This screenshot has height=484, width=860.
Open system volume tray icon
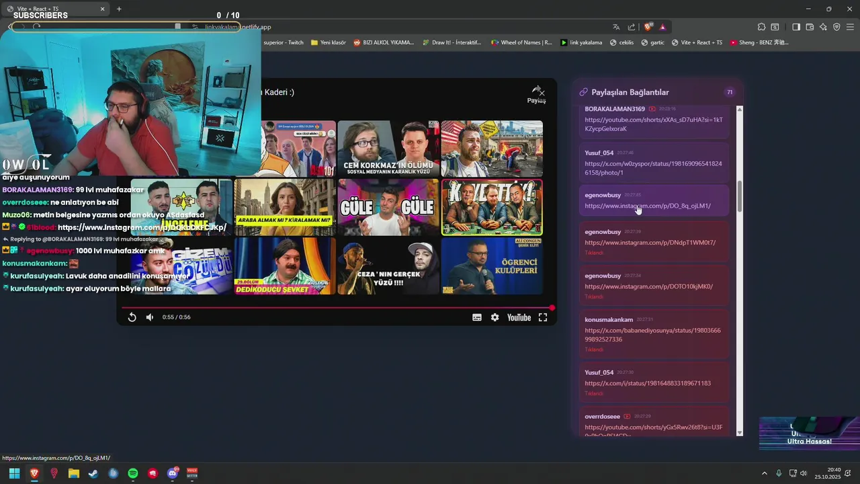point(804,473)
